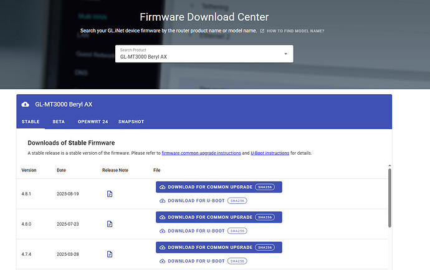Switch to the Stable tab
This screenshot has height=270, width=430.
coord(31,122)
